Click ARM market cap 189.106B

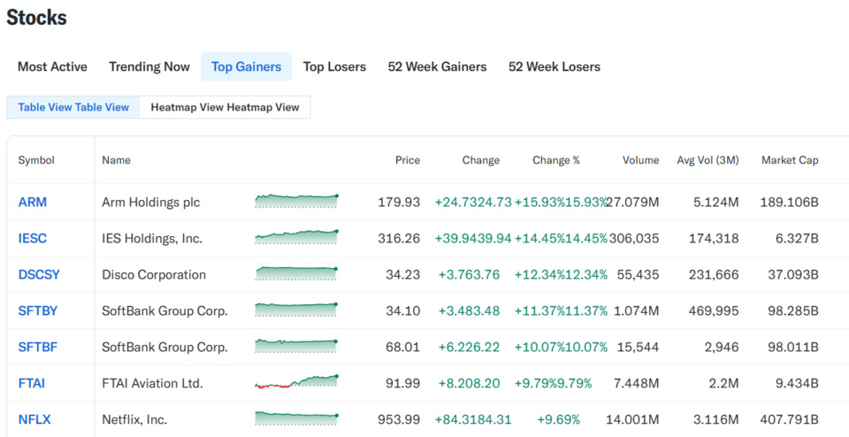[790, 203]
